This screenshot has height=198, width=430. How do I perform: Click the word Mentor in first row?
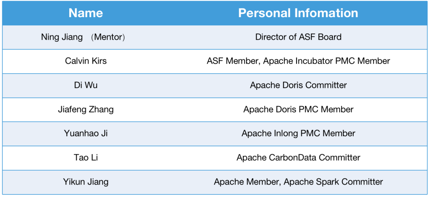click(108, 37)
